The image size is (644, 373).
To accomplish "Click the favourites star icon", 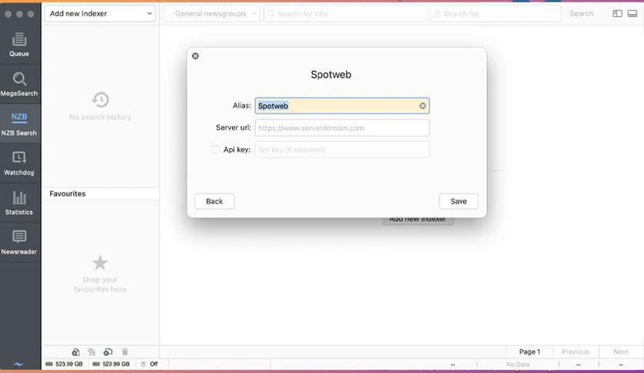I will click(100, 263).
